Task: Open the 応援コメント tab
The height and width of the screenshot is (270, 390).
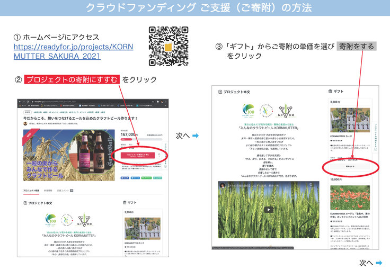Action: [64, 190]
